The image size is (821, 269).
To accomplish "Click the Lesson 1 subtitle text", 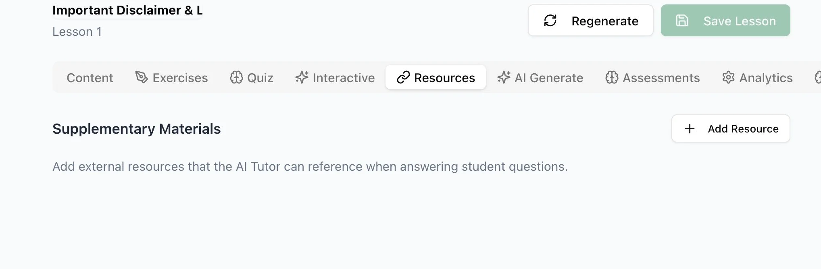I will tap(77, 32).
